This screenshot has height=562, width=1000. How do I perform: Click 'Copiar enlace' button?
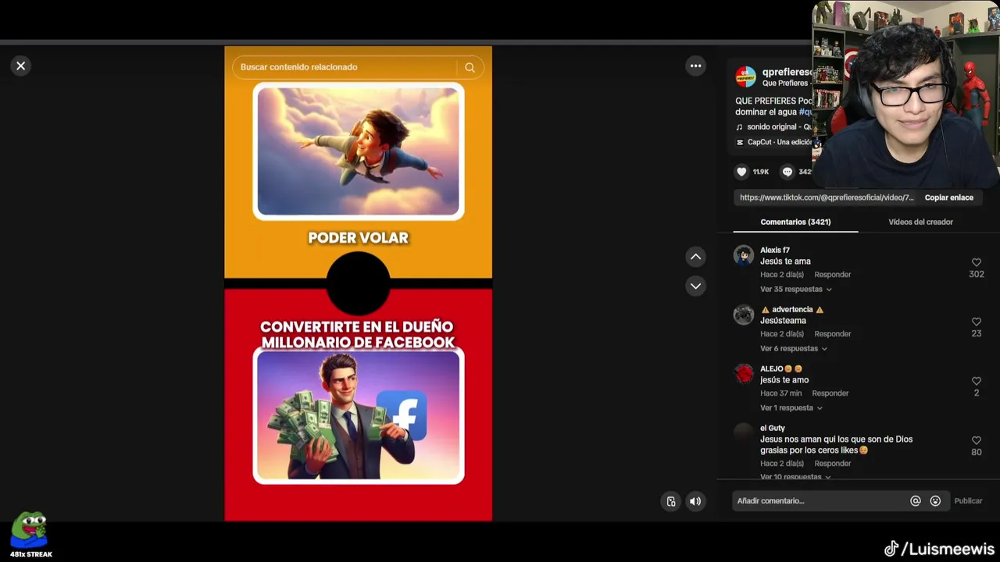948,197
